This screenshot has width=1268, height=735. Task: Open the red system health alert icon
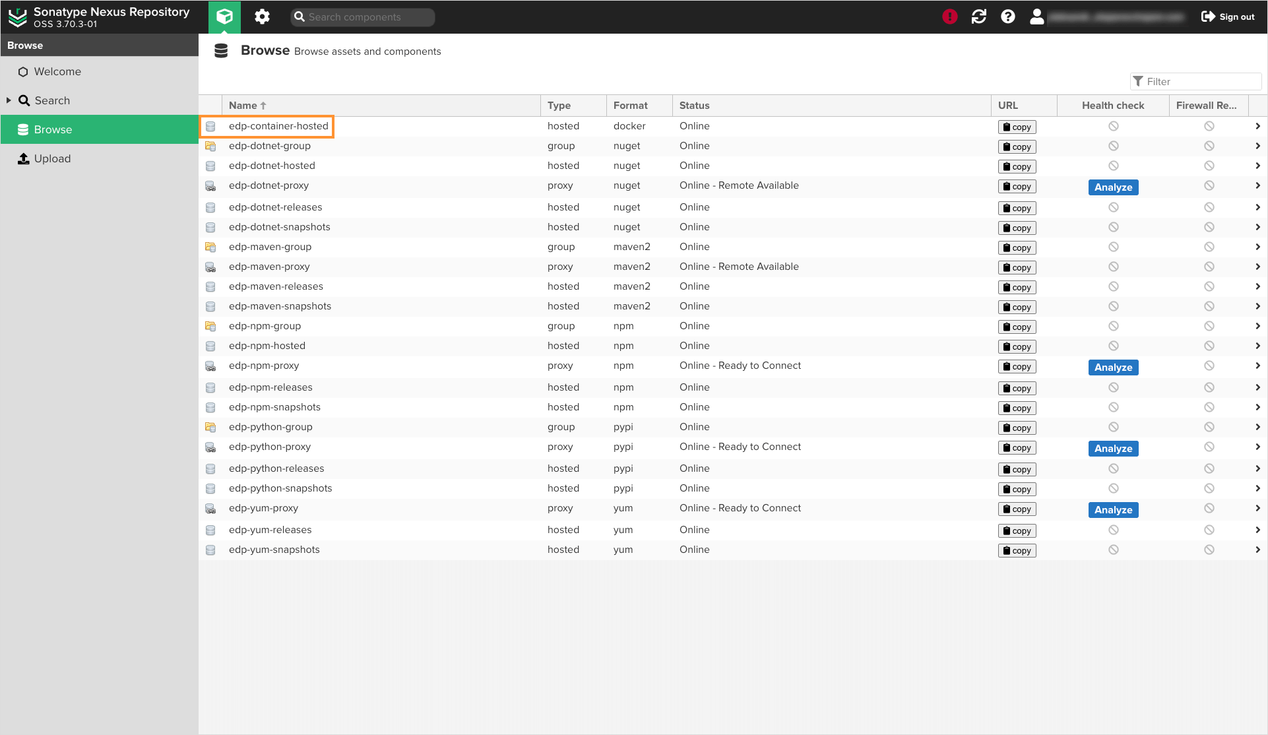point(950,16)
